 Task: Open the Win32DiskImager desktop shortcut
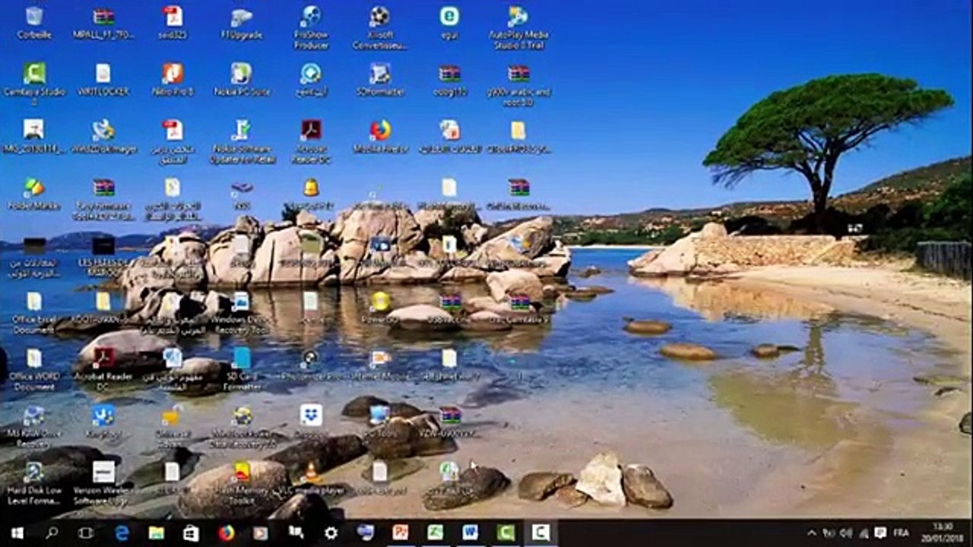pos(103,137)
